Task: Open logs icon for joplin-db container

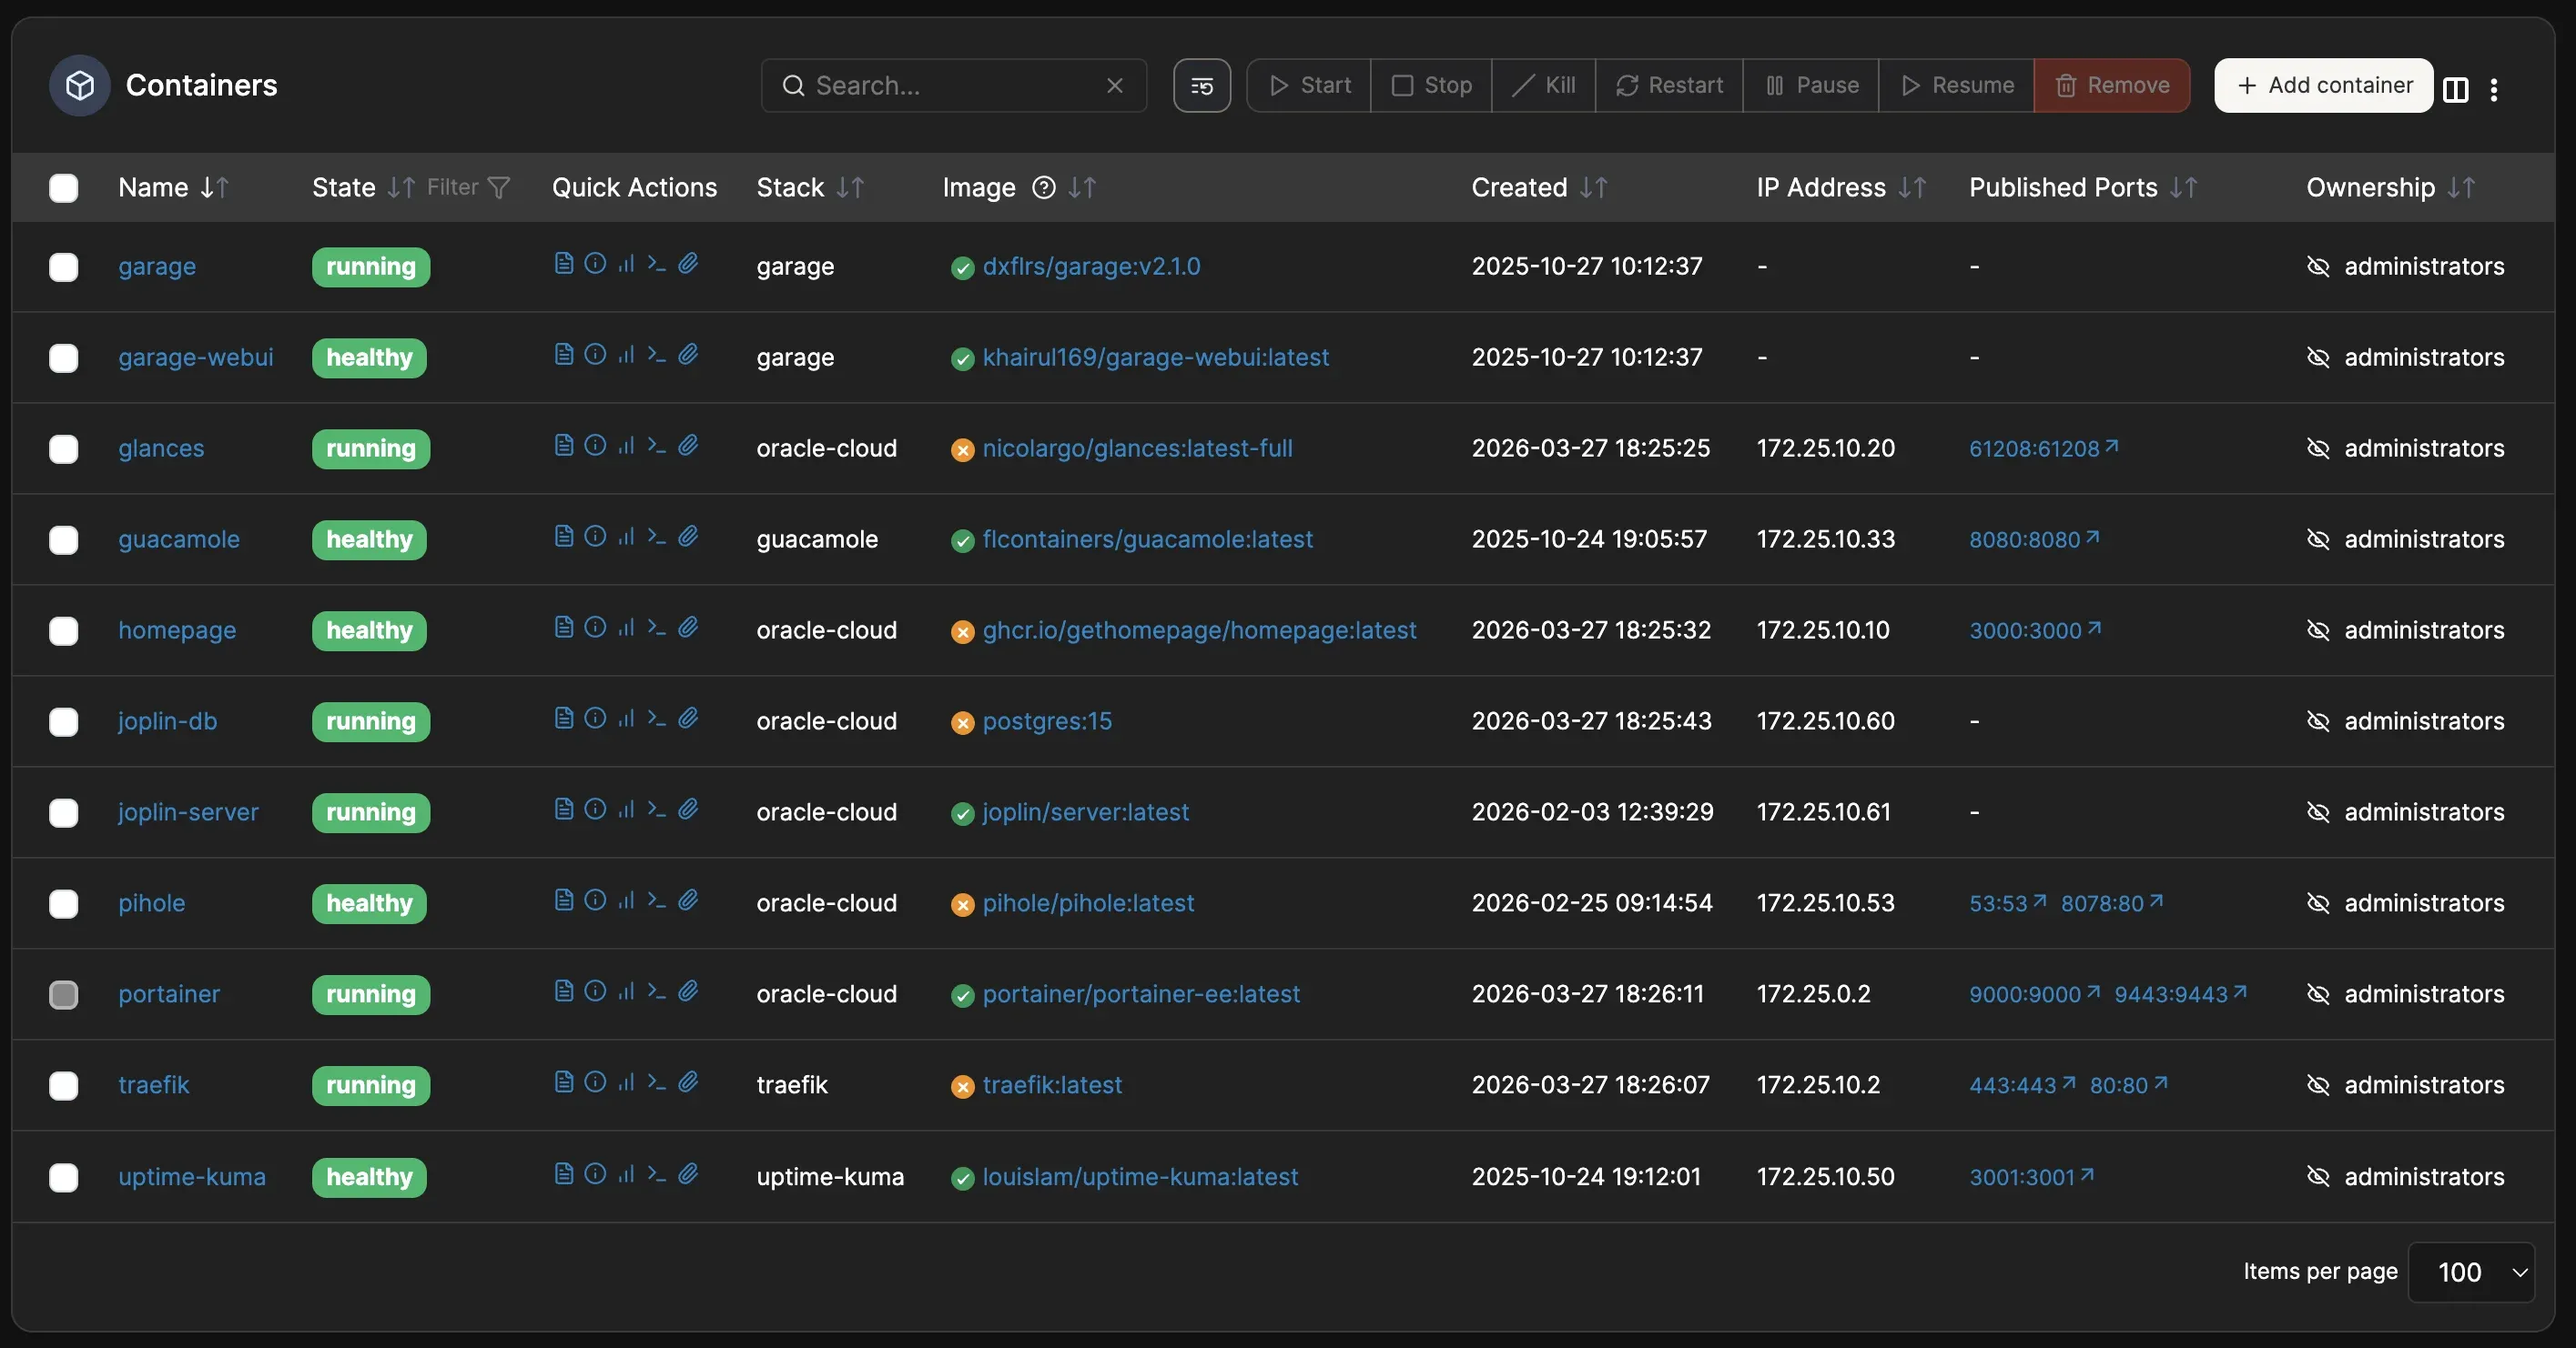Action: pyautogui.click(x=564, y=718)
